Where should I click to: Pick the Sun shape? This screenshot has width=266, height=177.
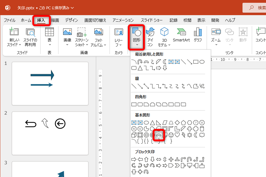pyautogui.click(x=190, y=135)
